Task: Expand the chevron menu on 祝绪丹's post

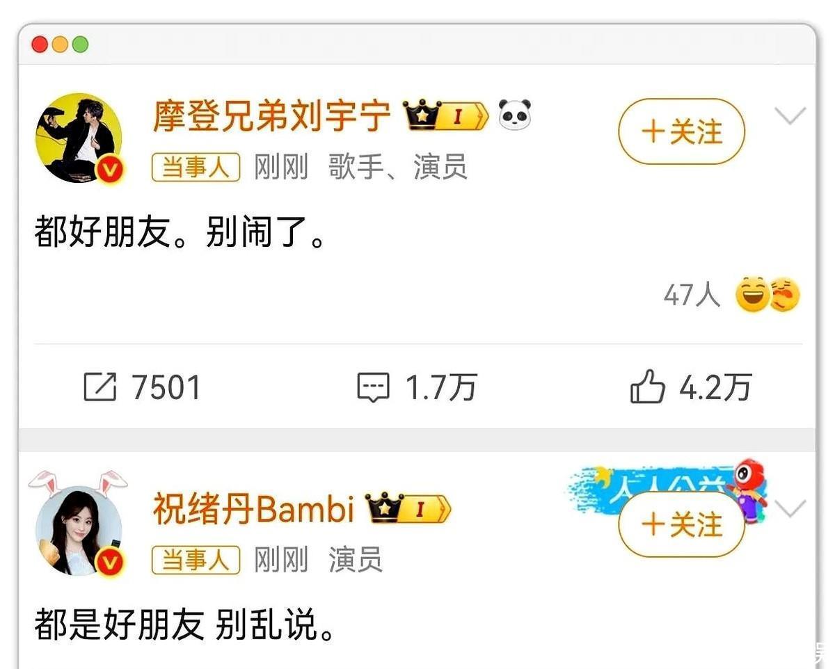Action: pyautogui.click(x=790, y=508)
